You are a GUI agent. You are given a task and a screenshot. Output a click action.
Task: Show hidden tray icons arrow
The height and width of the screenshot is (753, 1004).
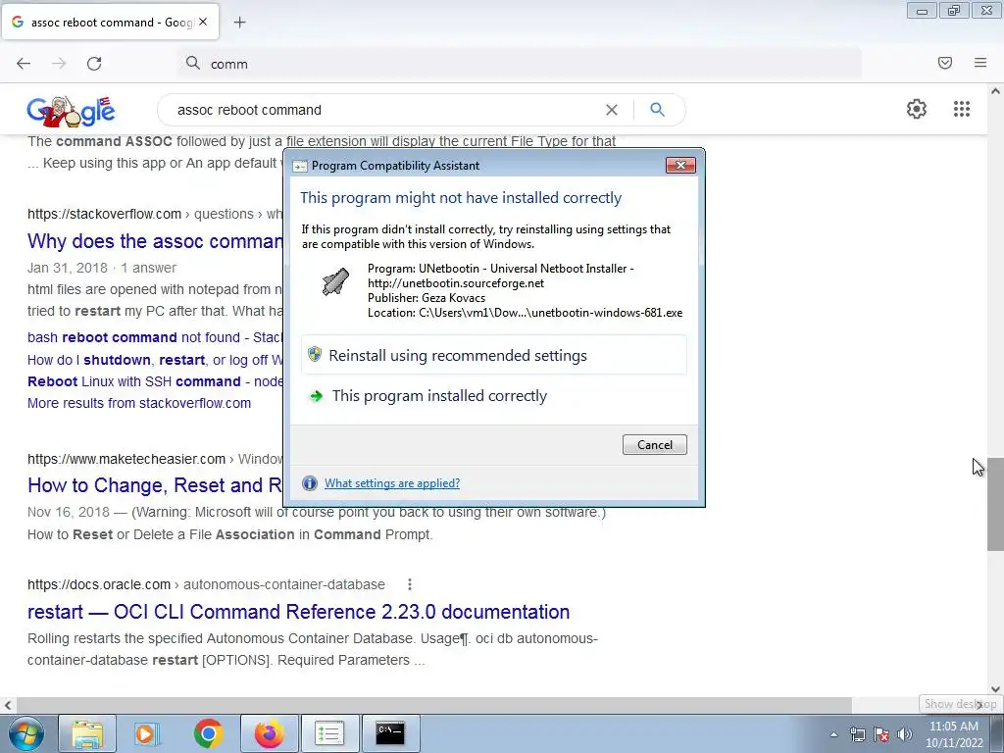[833, 734]
